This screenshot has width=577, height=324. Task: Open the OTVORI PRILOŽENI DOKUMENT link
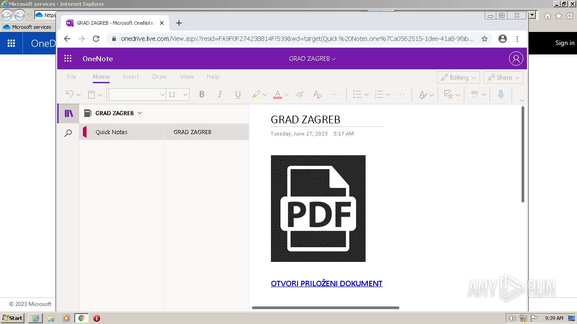326,283
